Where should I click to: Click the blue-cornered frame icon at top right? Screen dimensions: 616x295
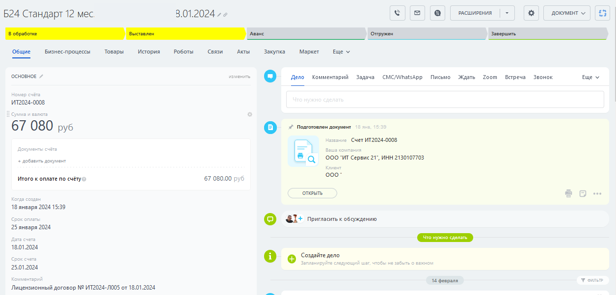(x=602, y=13)
